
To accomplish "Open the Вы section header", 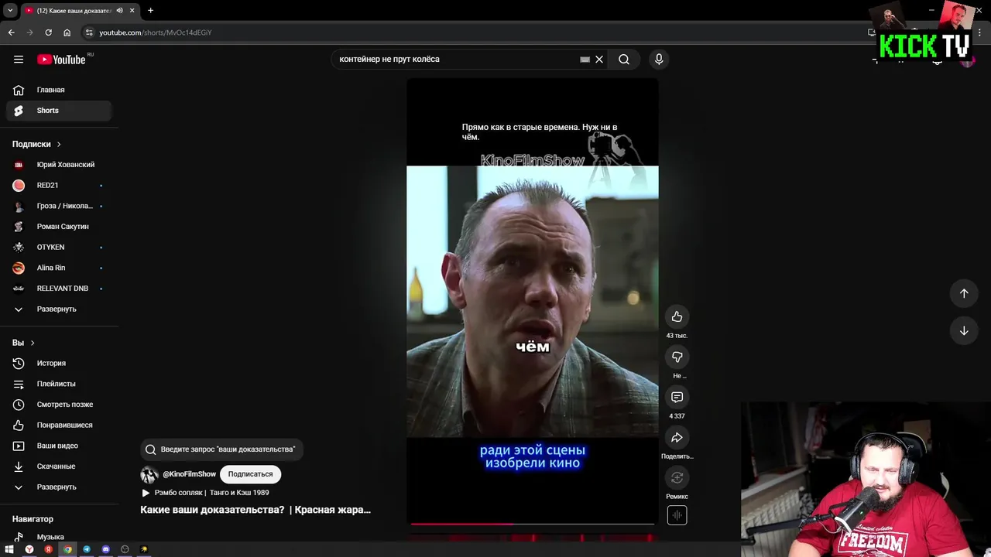I will coord(23,343).
